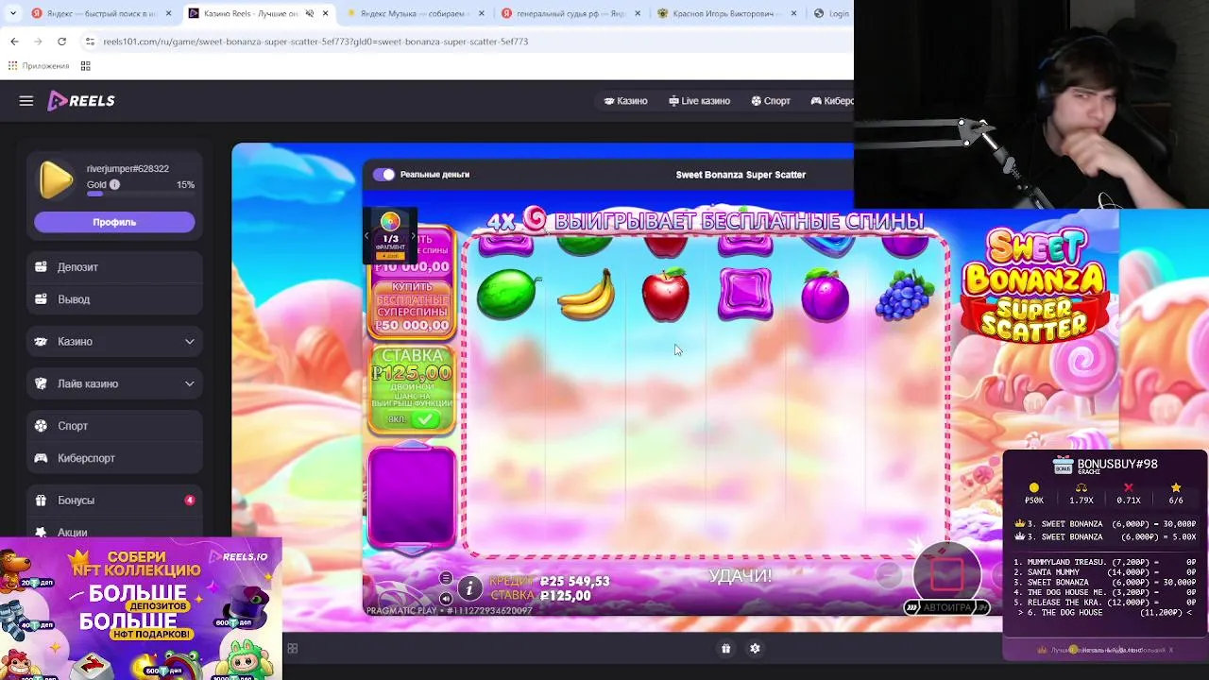Switch to the Яндекс Музыка tab
The height and width of the screenshot is (680, 1209).
[416, 13]
